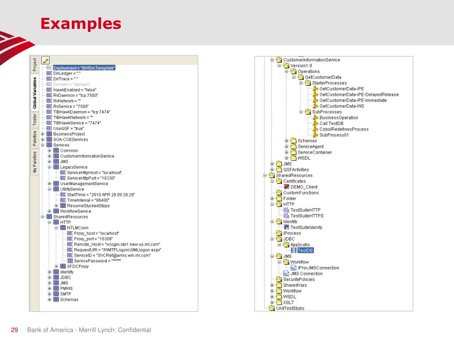Expand the BusinessProject variable group
Viewport: 454px width, 341px height.
pos(43,134)
